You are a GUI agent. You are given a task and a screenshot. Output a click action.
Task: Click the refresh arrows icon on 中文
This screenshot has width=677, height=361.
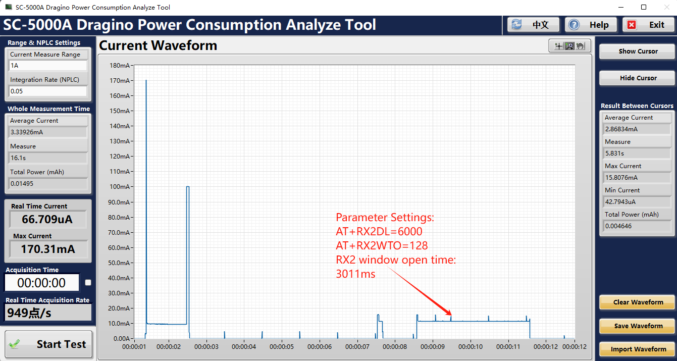(516, 25)
